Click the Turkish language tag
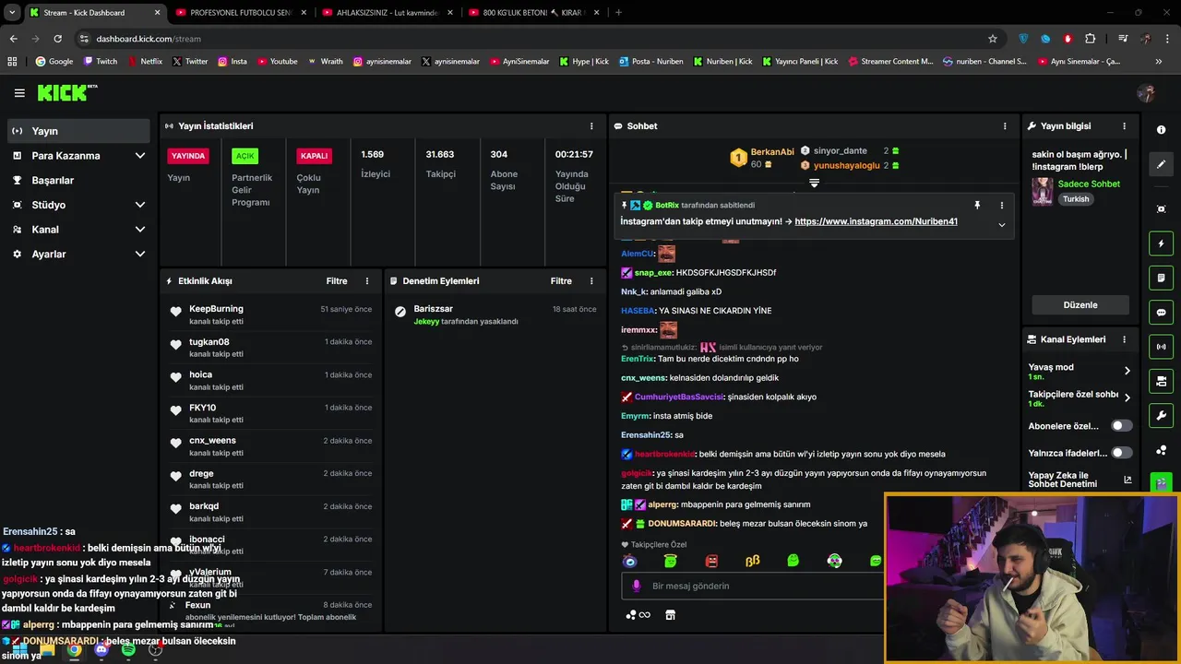The width and height of the screenshot is (1181, 664). tap(1076, 199)
